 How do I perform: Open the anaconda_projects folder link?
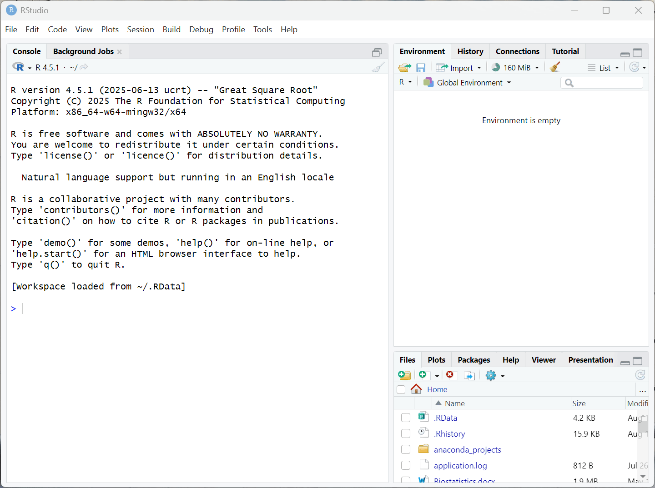point(468,449)
